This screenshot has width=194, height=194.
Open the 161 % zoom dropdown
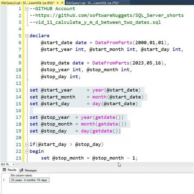14,164
